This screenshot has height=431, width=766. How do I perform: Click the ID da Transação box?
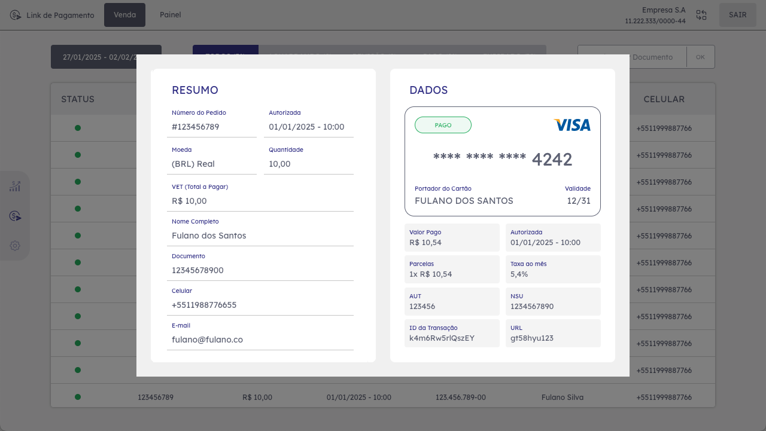452,333
